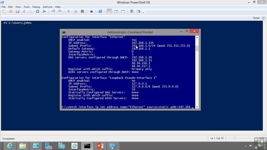
Task: Expand the Script pane chevron
Action: point(263,17)
